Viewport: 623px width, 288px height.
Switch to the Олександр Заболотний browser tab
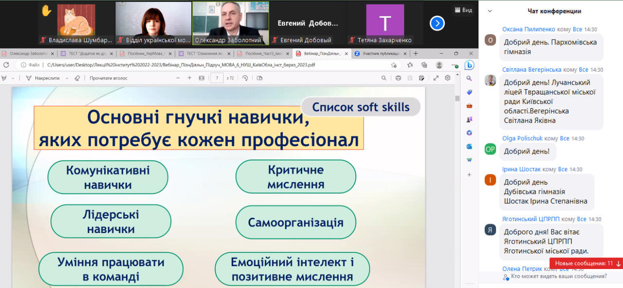(x=29, y=54)
